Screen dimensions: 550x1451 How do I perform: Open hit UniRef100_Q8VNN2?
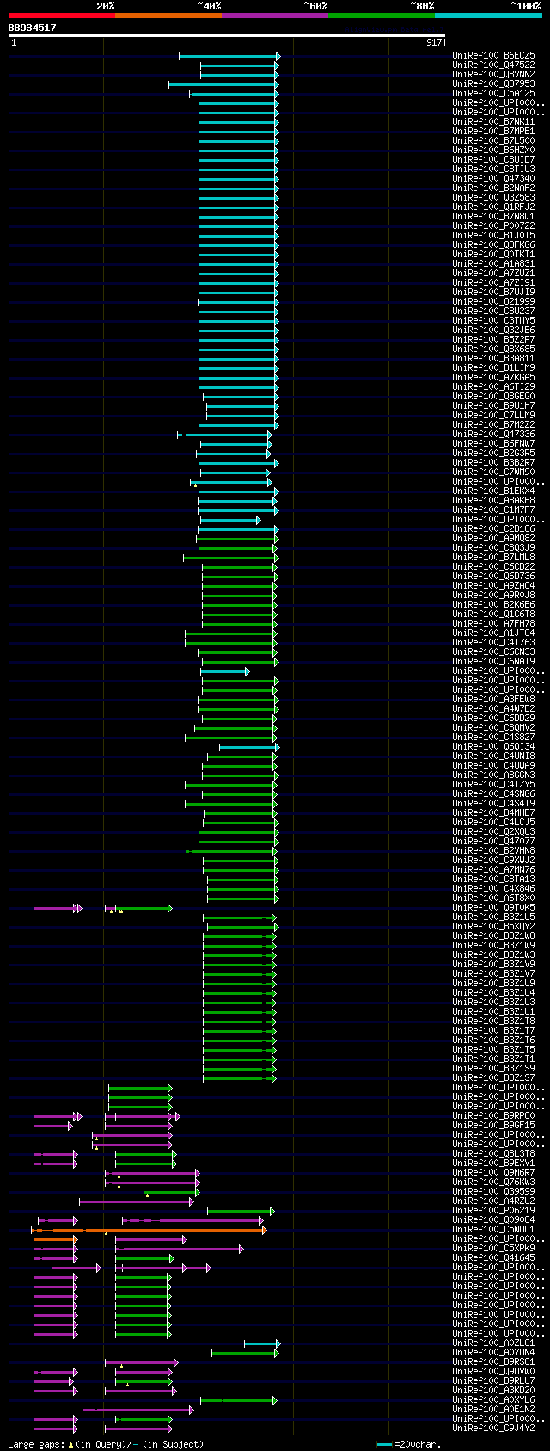tap(493, 75)
